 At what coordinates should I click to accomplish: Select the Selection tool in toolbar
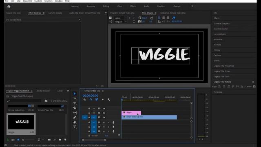coord(75,94)
